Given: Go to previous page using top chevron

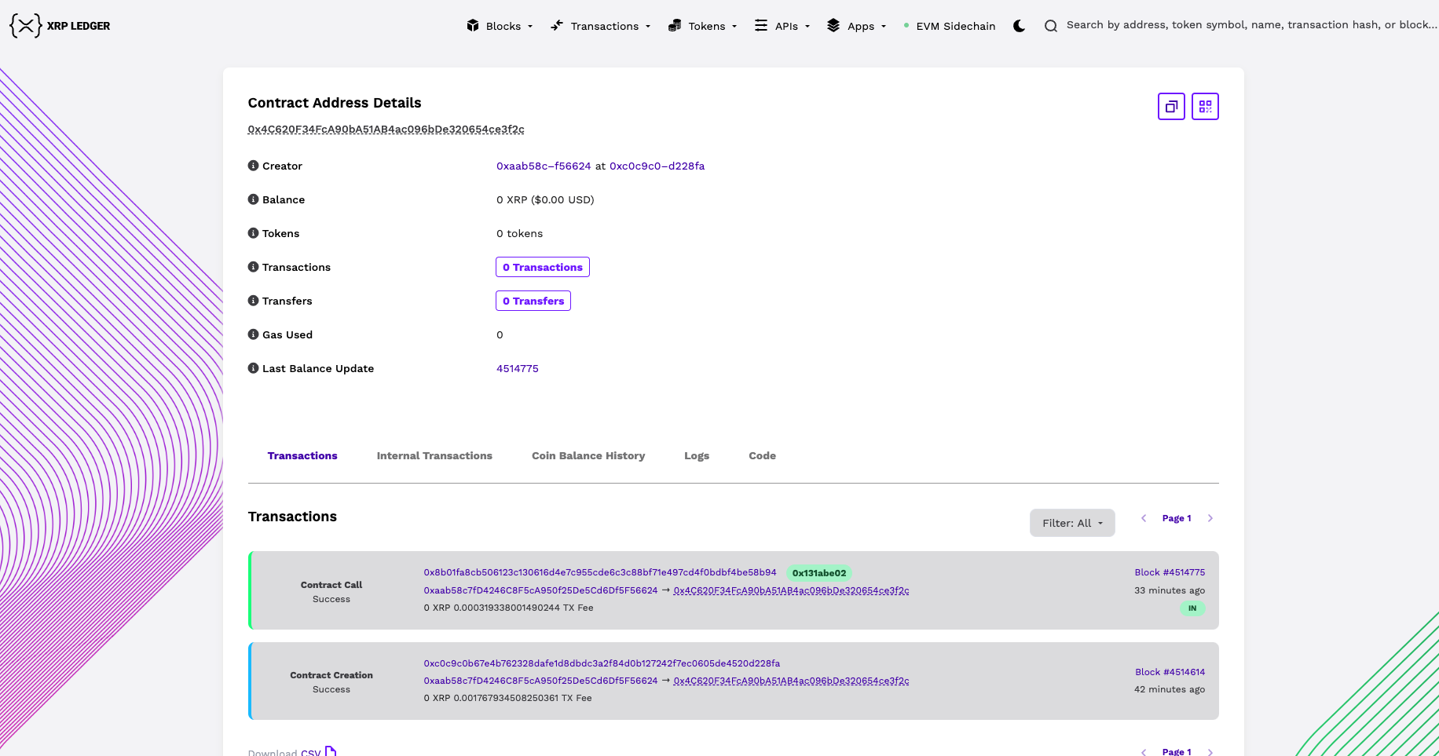Looking at the screenshot, I should tap(1144, 518).
